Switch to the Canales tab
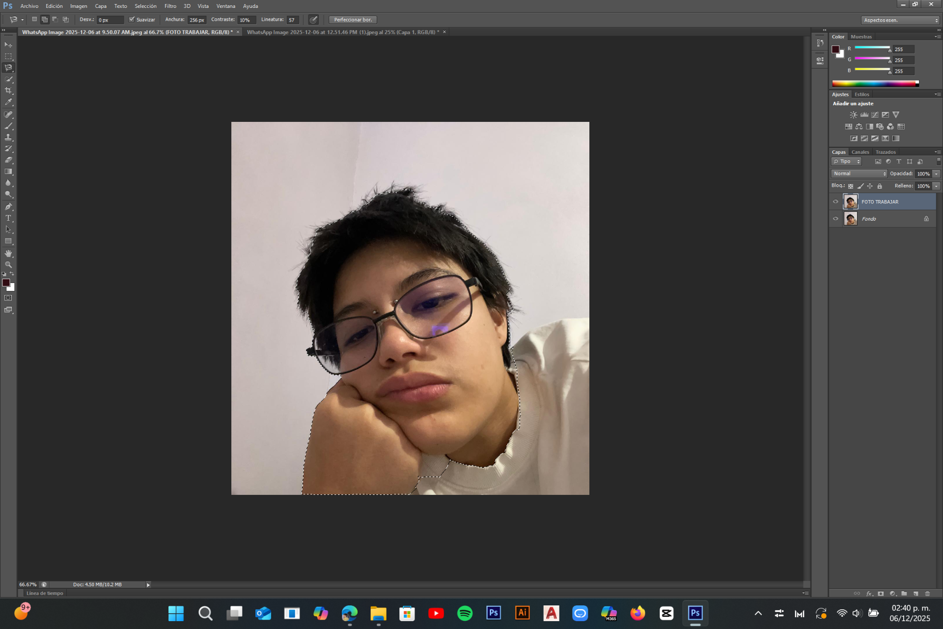Screen dimensions: 943x629 tap(860, 152)
